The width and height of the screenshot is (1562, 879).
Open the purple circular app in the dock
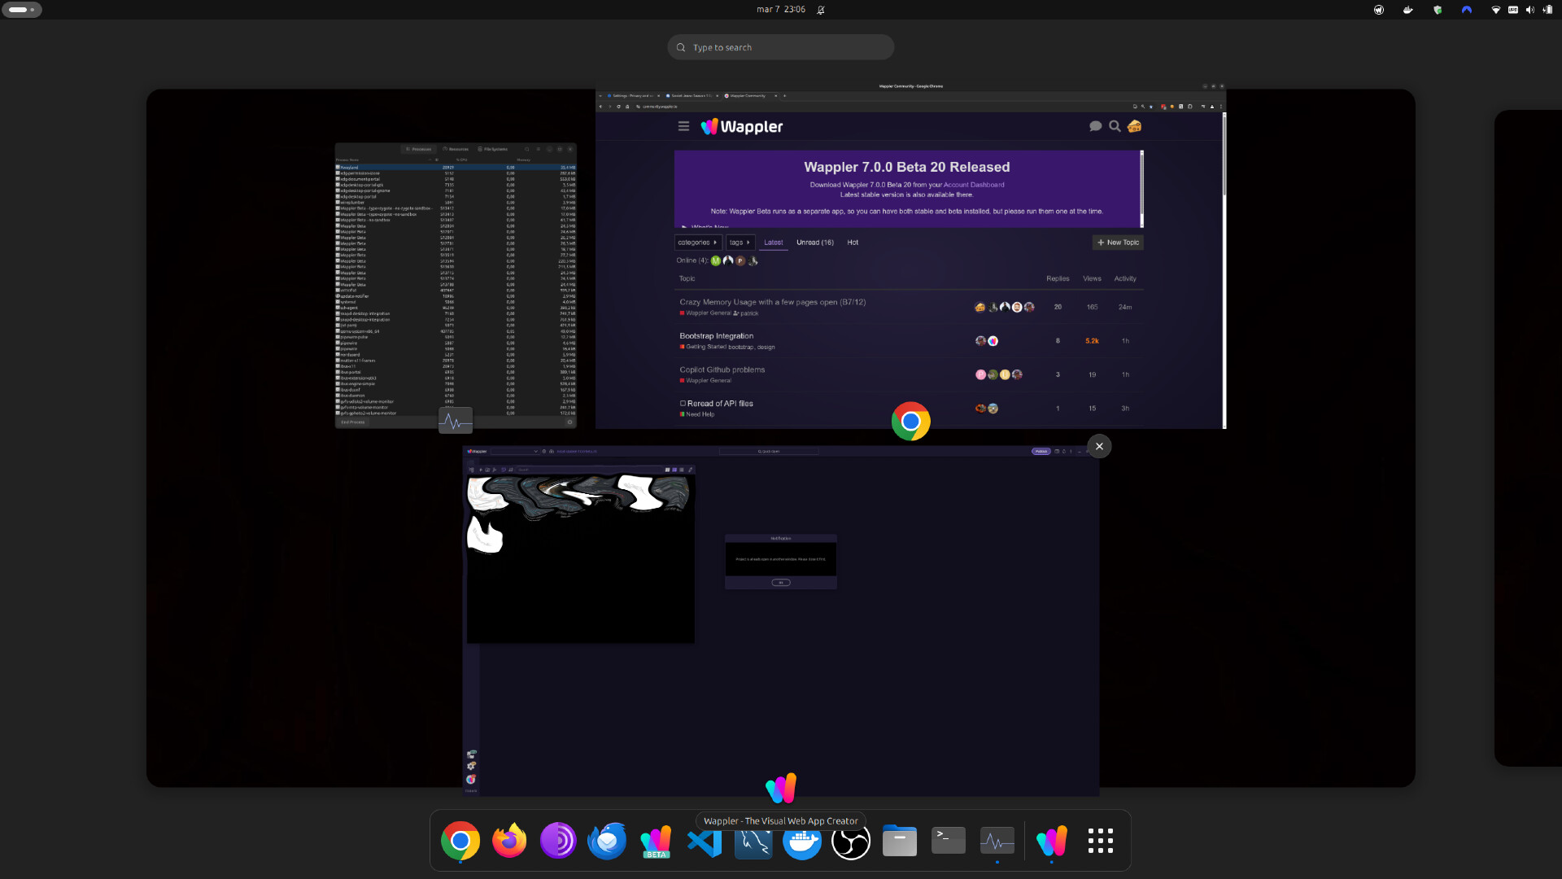point(558,841)
